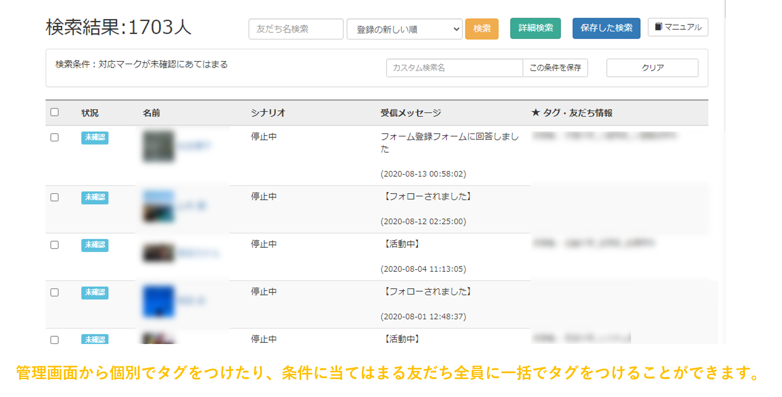Click 【フォローされました】 message dated 2020-08-01
Screen dimensions: 782x397
tap(428, 291)
